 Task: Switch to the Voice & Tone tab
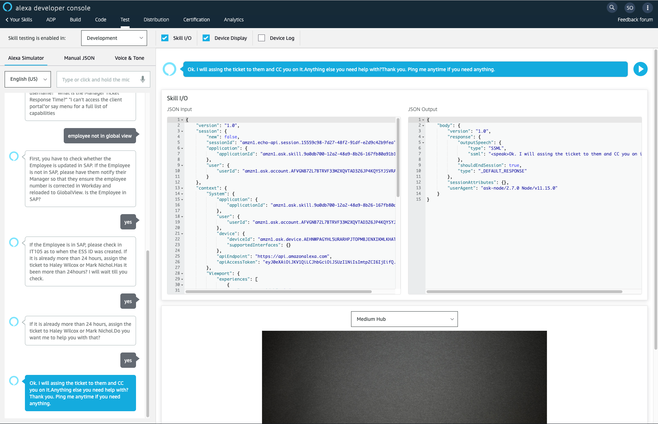130,58
